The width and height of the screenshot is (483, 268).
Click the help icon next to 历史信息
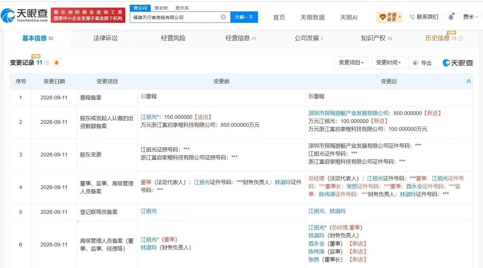point(461,38)
